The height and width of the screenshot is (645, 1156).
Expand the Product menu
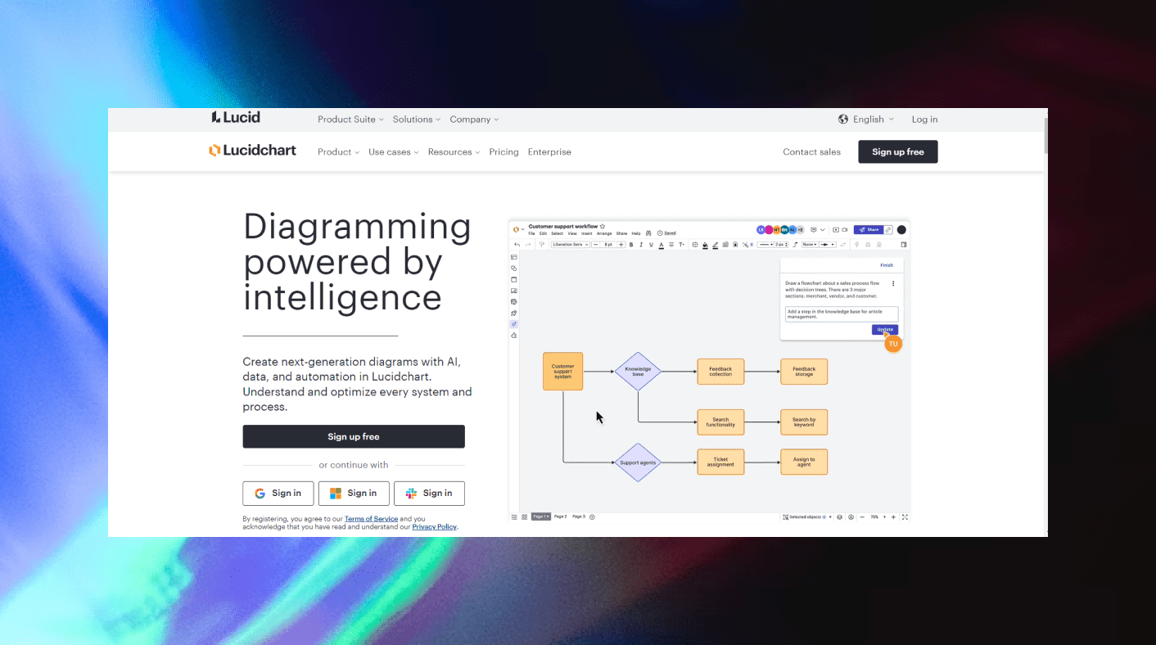pos(338,152)
